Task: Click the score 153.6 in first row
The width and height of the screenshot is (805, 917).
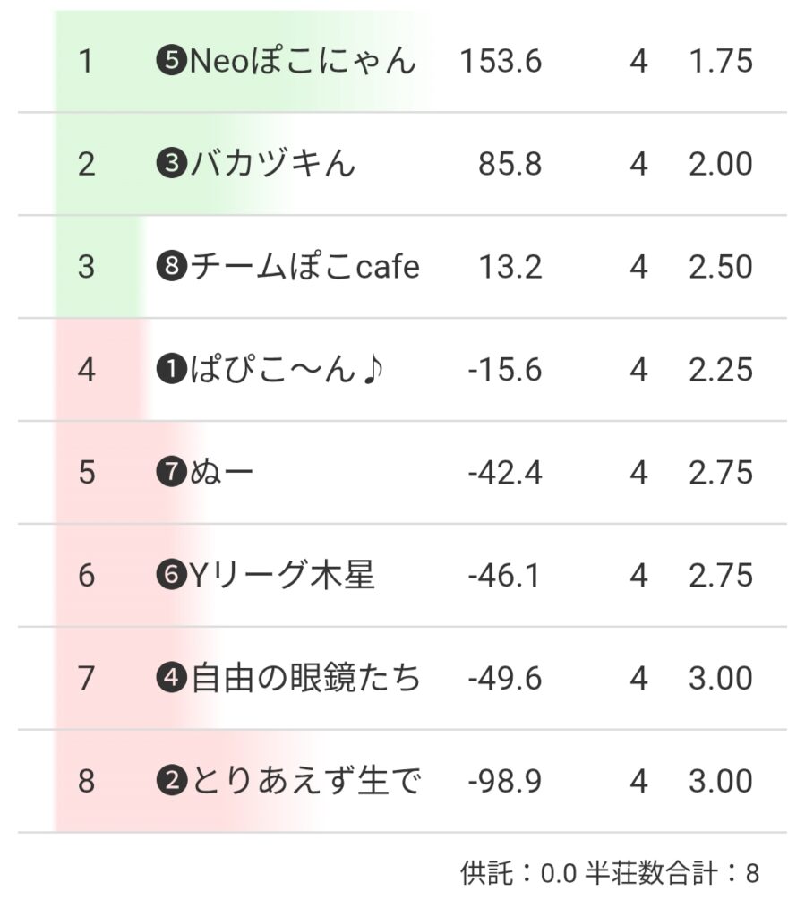Action: [x=501, y=62]
